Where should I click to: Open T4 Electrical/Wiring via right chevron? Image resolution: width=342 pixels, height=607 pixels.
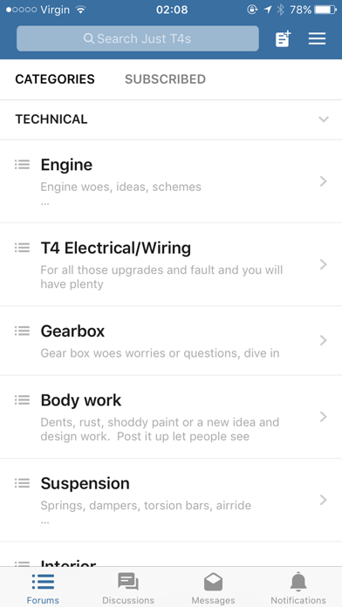[x=324, y=264]
